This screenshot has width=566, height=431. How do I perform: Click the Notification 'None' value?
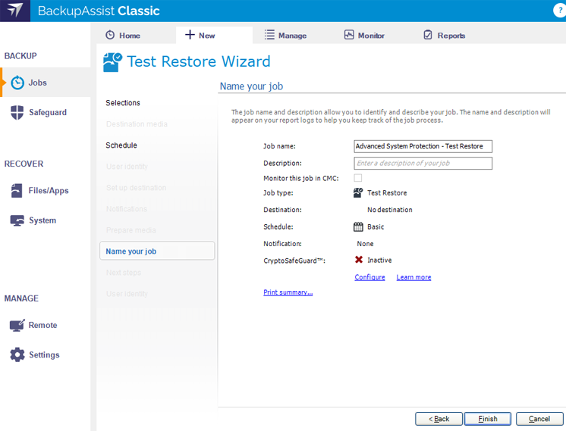(365, 244)
